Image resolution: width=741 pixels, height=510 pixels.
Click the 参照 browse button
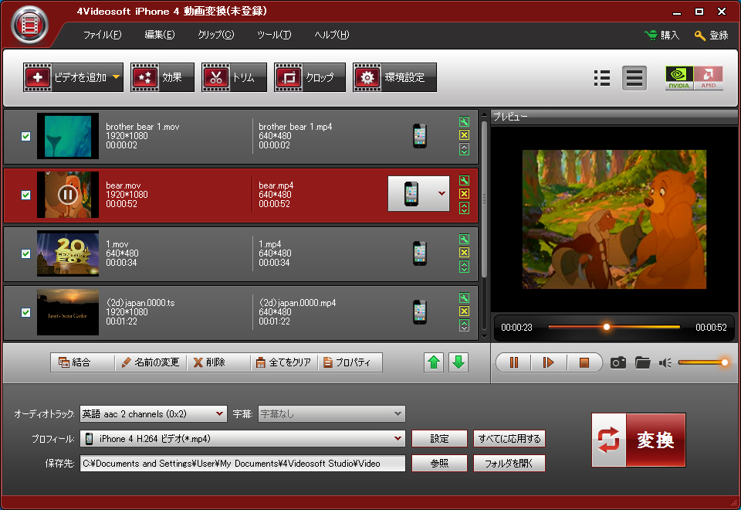439,464
